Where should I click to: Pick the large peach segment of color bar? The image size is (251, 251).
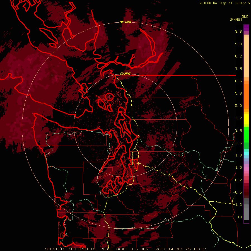tap(246, 57)
